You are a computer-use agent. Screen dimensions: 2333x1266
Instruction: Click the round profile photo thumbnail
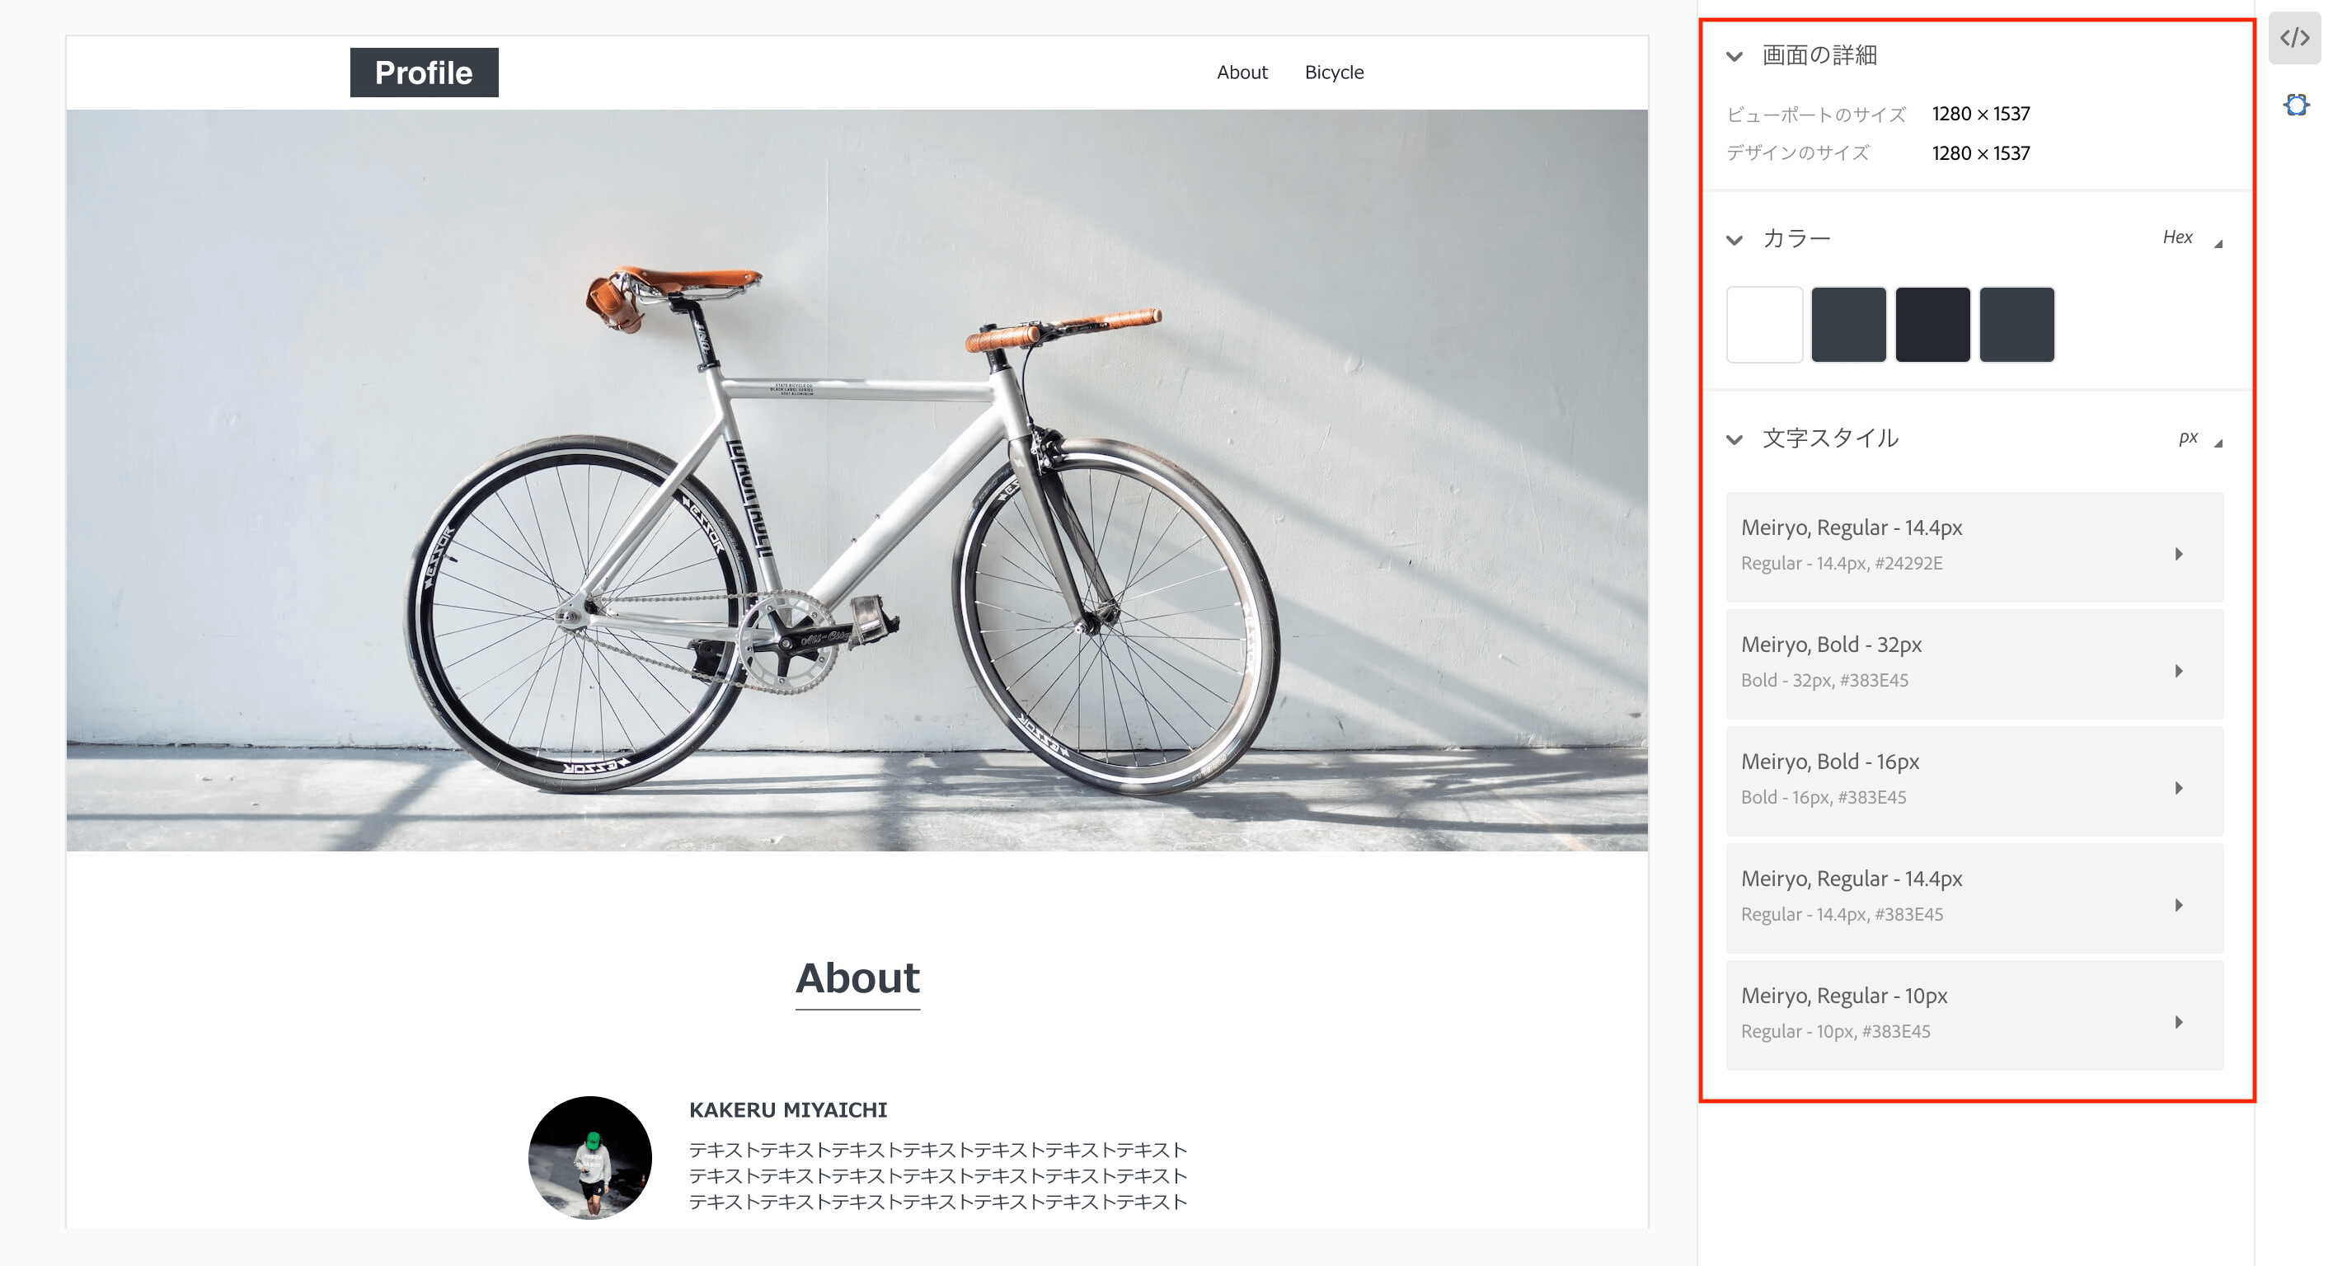coord(589,1157)
